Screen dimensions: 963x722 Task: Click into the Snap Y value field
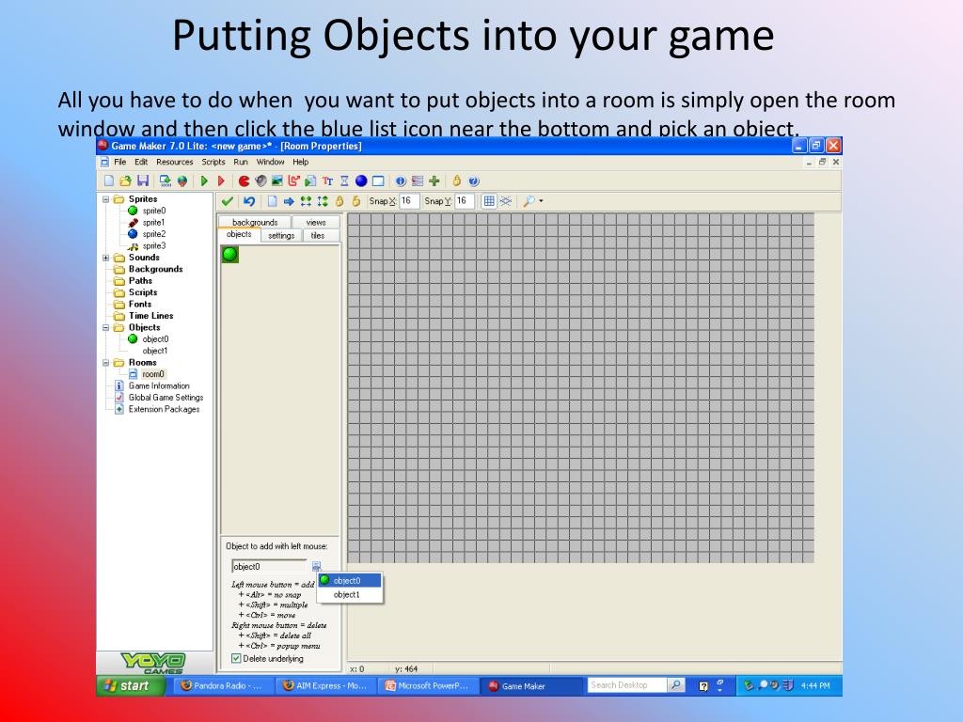(465, 201)
